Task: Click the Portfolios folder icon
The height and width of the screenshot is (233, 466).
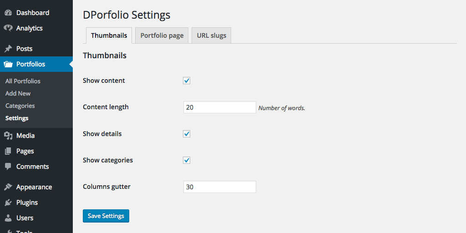Action: (x=8, y=64)
